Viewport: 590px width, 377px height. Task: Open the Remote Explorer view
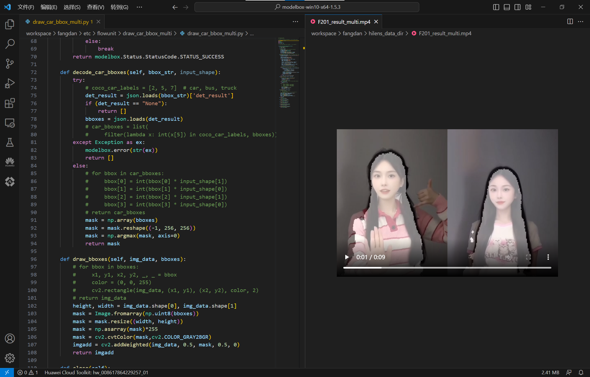tap(10, 123)
